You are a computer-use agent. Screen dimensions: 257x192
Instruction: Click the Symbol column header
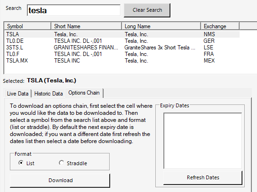pyautogui.click(x=27, y=26)
